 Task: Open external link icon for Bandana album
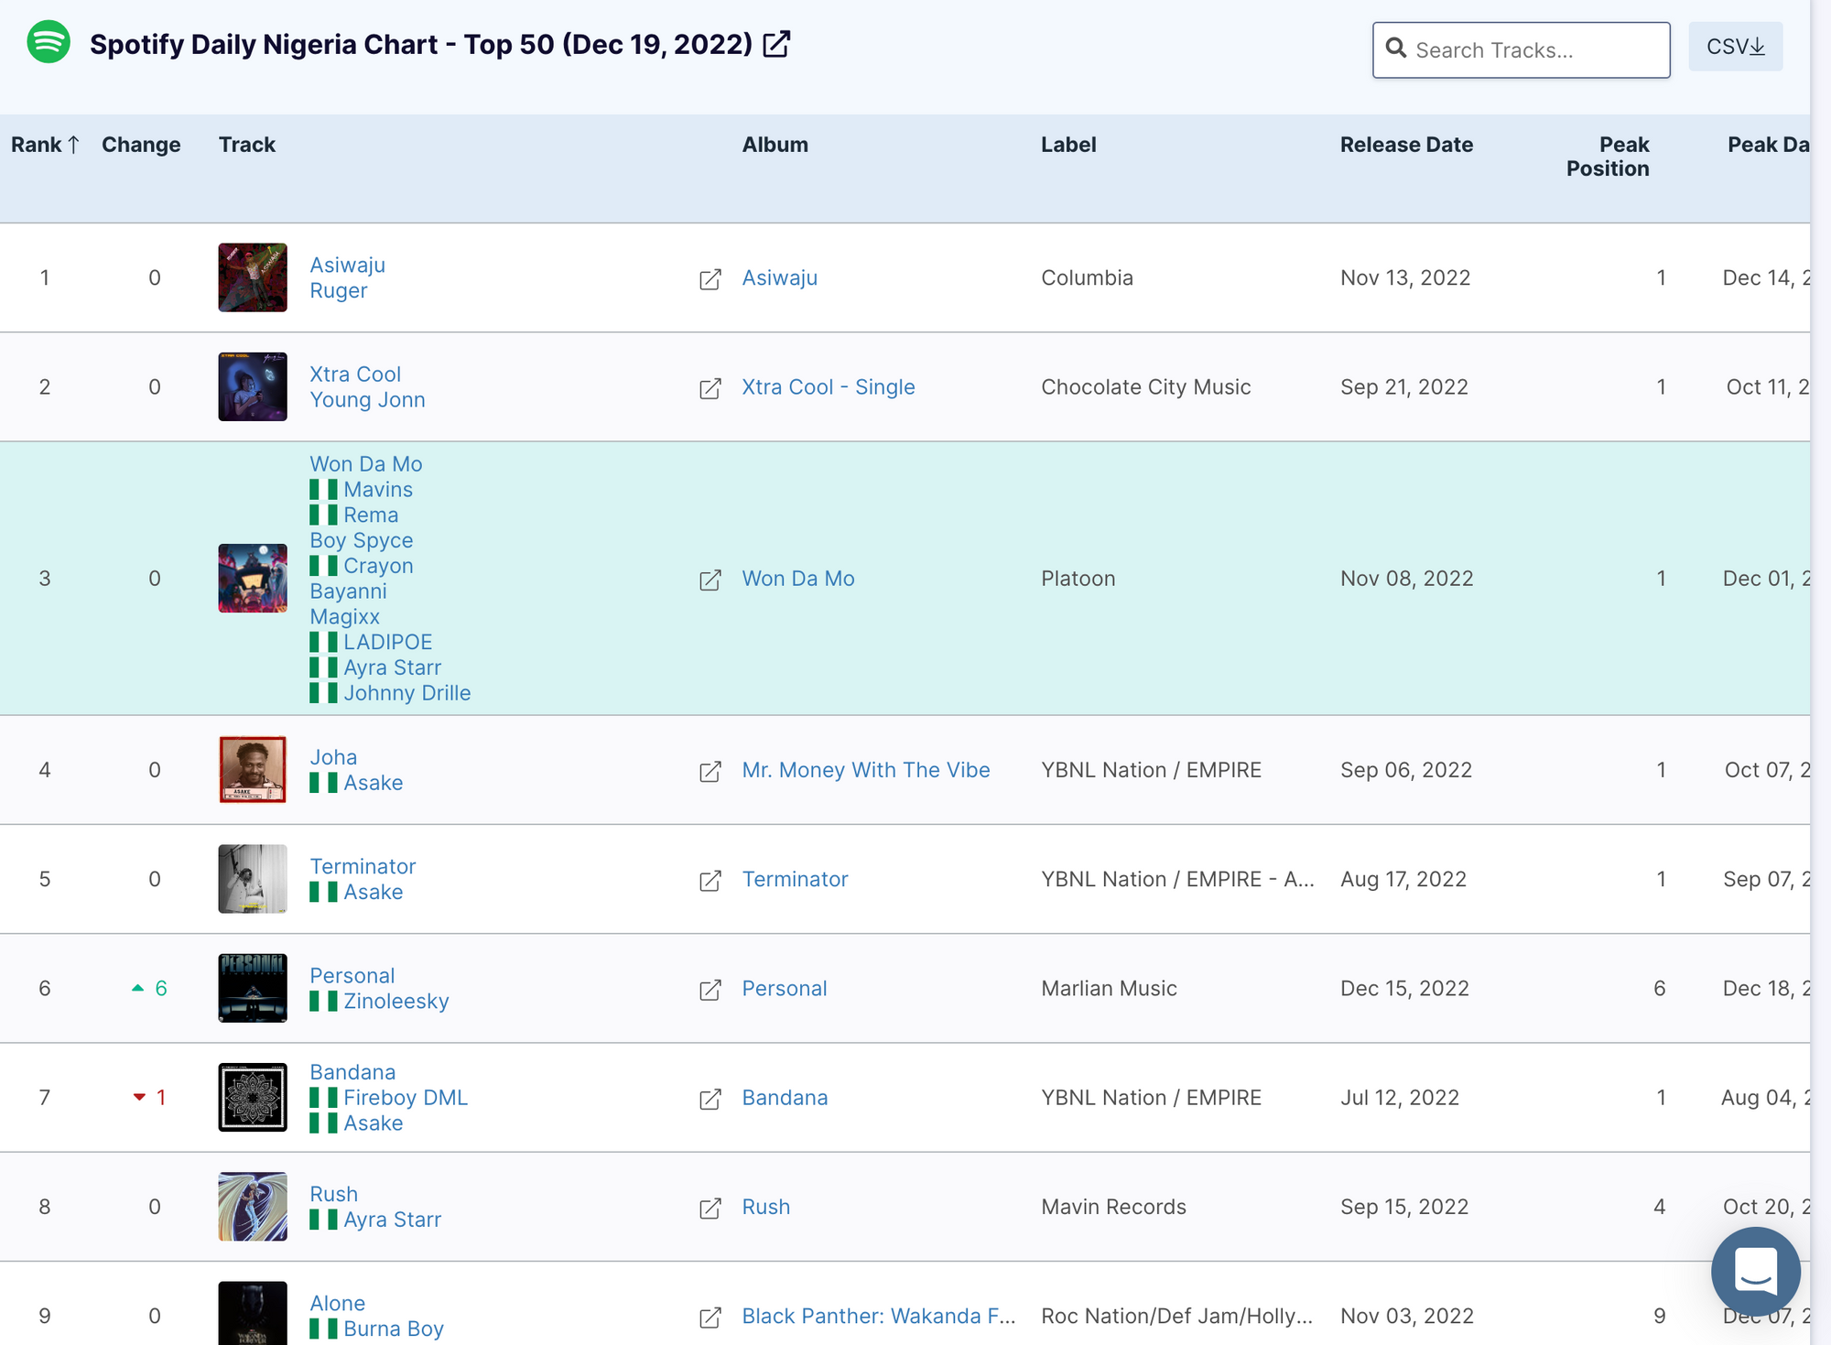click(x=710, y=1099)
